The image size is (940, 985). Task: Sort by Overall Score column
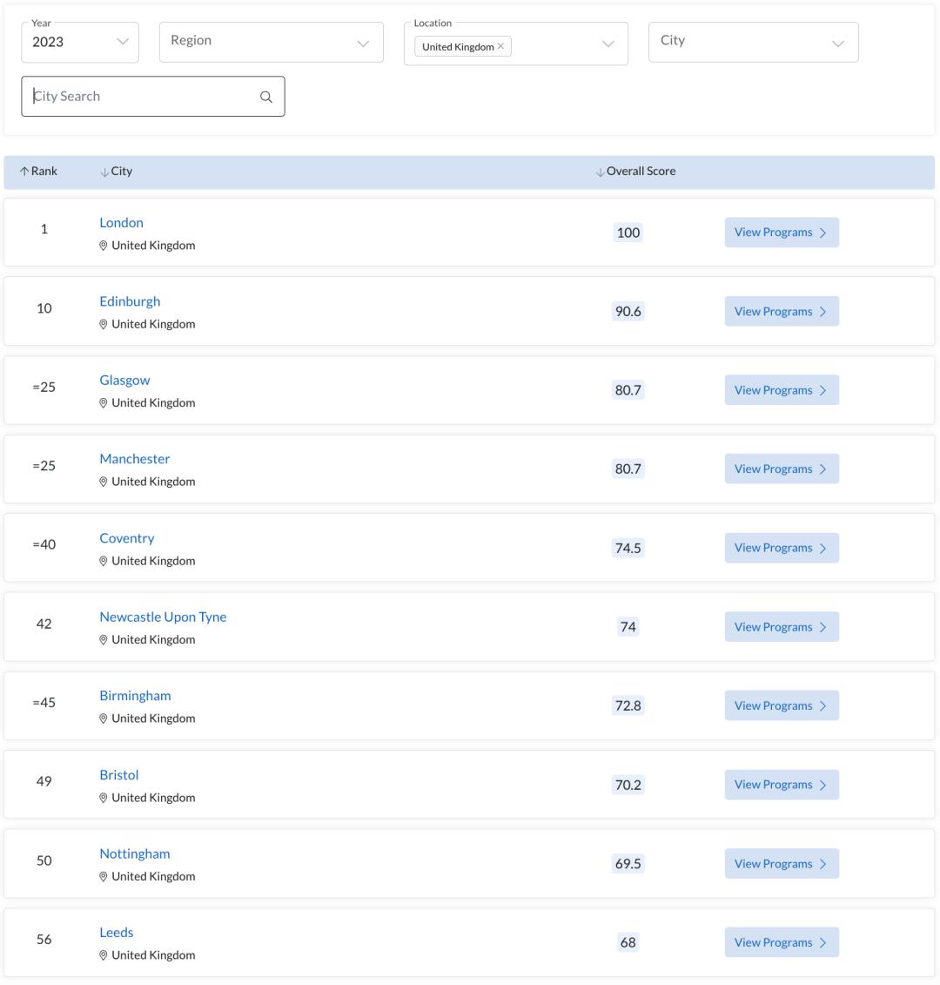(601, 172)
